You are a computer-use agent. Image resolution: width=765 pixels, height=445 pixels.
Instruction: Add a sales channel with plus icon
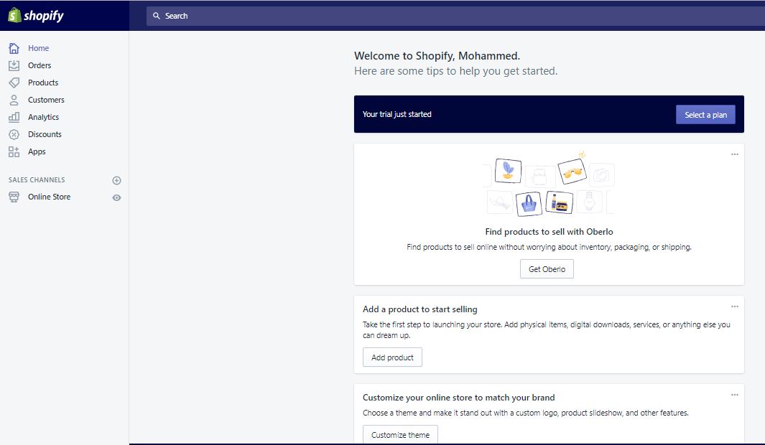click(116, 180)
